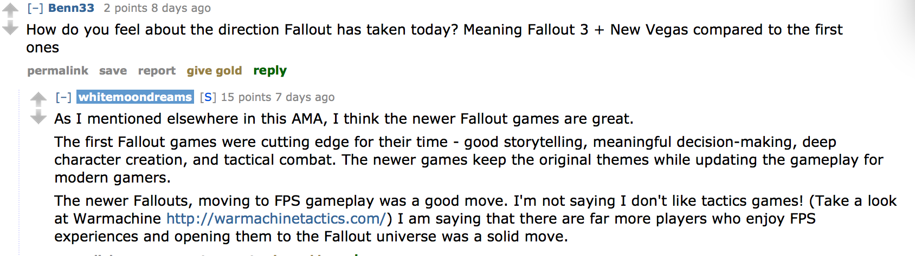Downvote Benn33's comment
This screenshot has width=915, height=256.
click(x=10, y=29)
